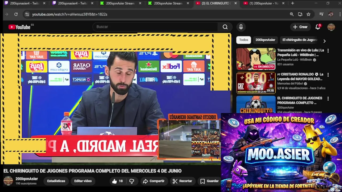The image size is (342, 192).
Task: Switch to the (3) EL CHIRINGUITO tab
Action: pyautogui.click(x=216, y=3)
